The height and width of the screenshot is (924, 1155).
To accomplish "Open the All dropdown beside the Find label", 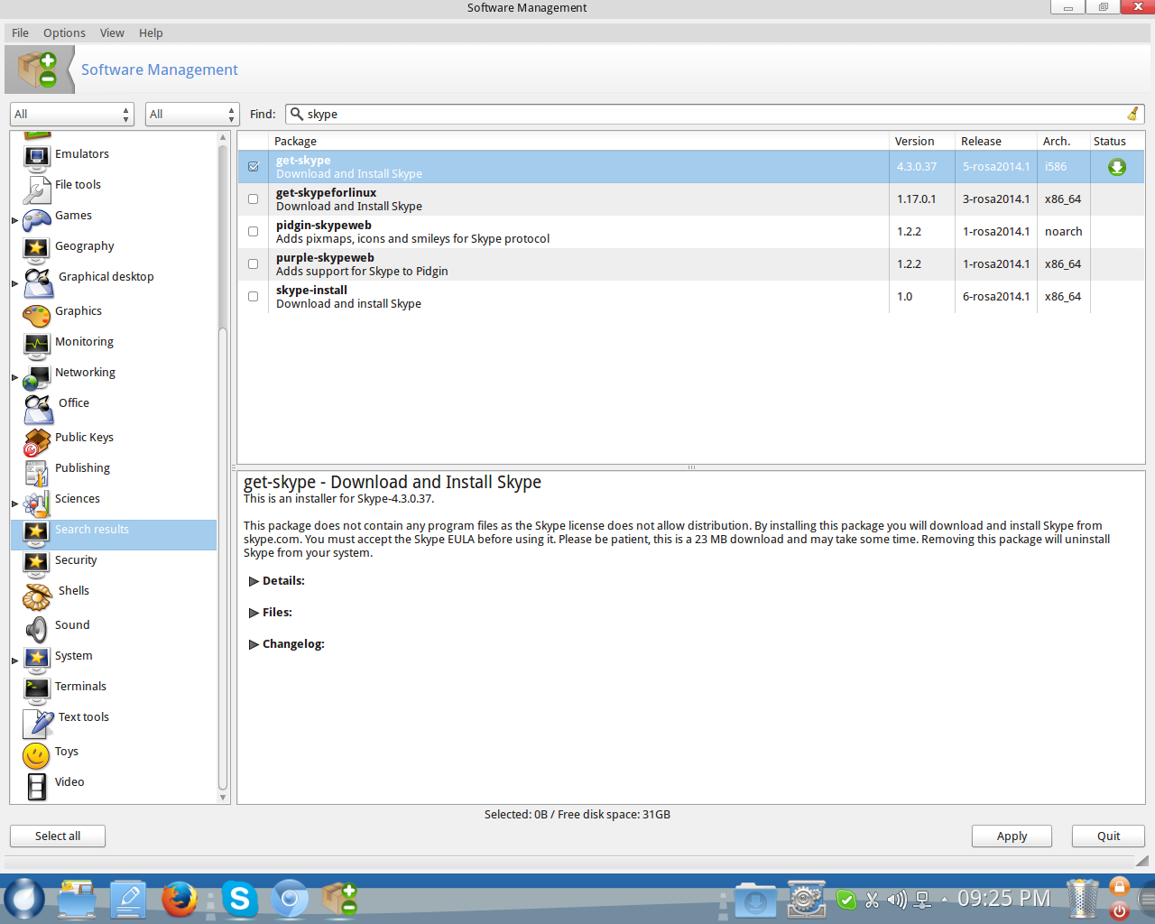I will click(192, 115).
